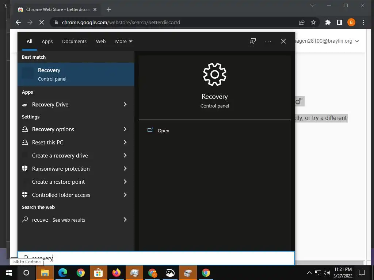Click the Recovery Drive app icon

point(24,105)
